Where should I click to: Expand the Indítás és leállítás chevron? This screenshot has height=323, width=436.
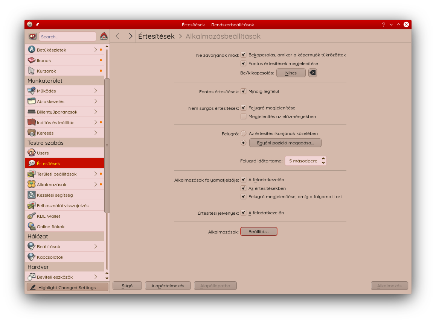[x=96, y=123]
